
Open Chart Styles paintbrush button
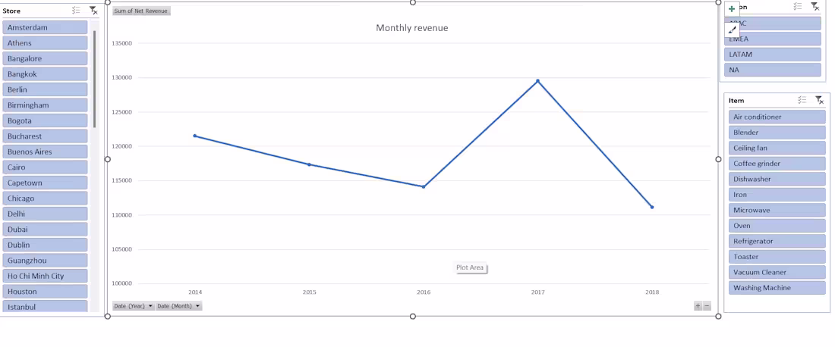coord(732,30)
